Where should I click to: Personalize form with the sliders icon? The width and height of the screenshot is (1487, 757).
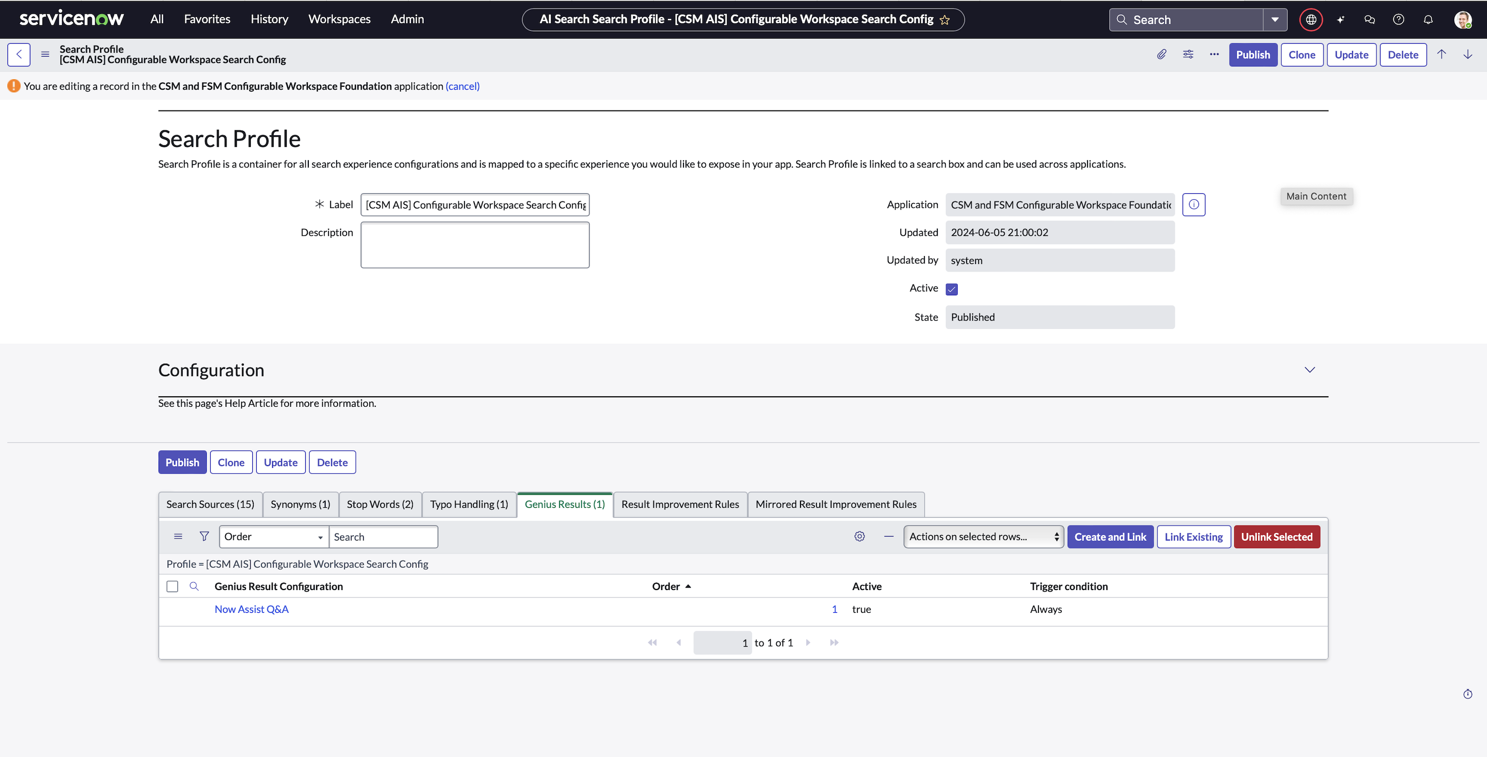click(x=1188, y=54)
